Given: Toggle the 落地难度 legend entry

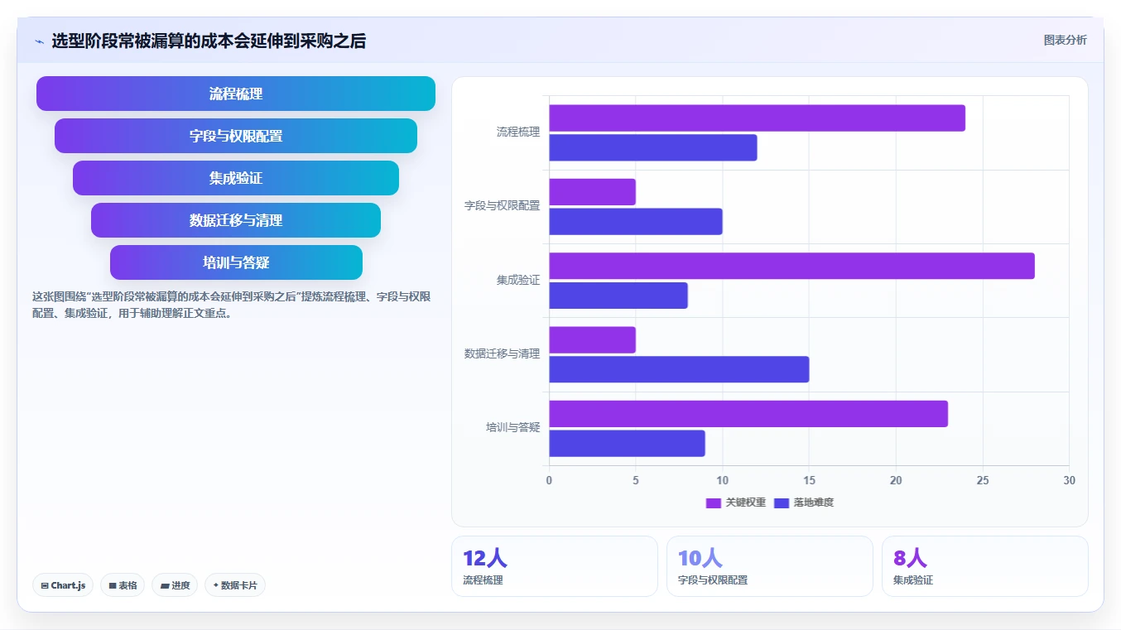Looking at the screenshot, I should pyautogui.click(x=803, y=503).
